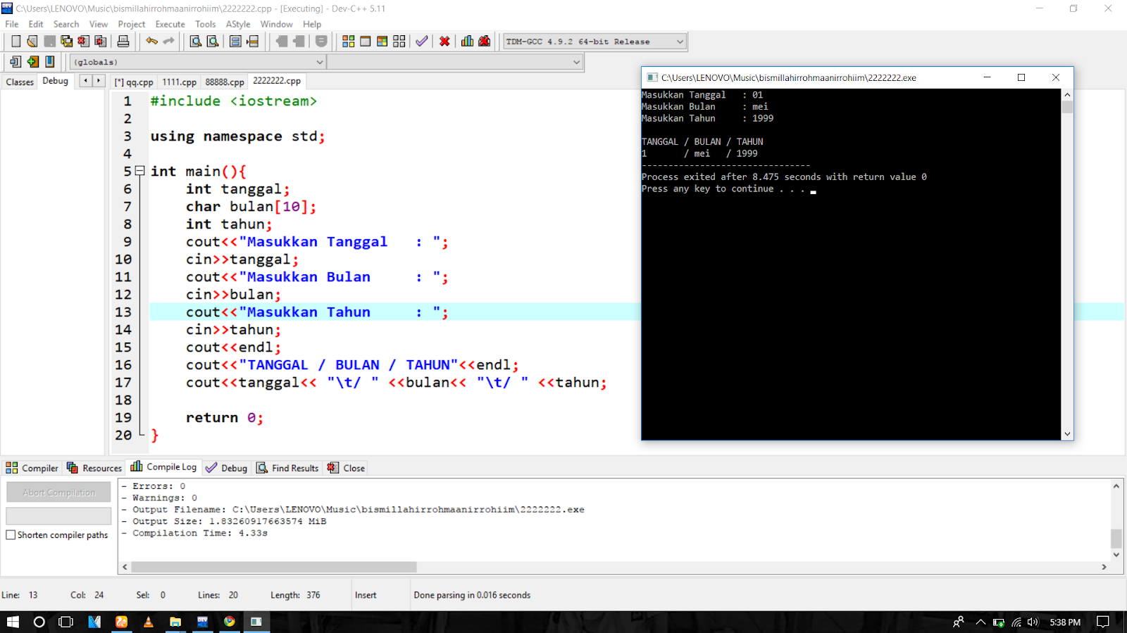1127x633 pixels.
Task: Click the Open file icon
Action: tap(32, 41)
